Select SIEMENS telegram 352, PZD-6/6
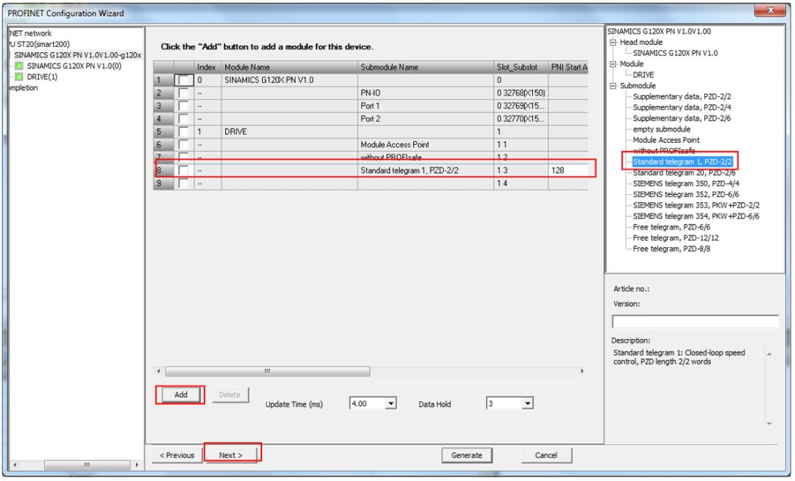Image resolution: width=795 pixels, height=481 pixels. tap(686, 194)
